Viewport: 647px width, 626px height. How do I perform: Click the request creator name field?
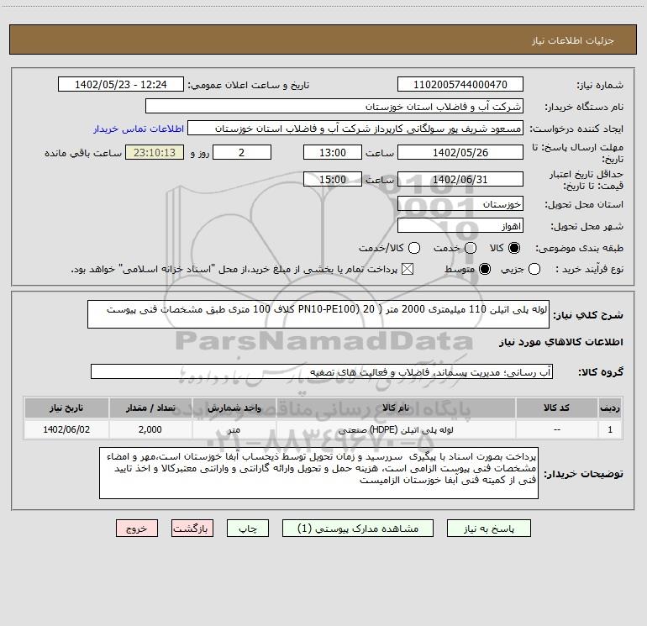[x=355, y=129]
